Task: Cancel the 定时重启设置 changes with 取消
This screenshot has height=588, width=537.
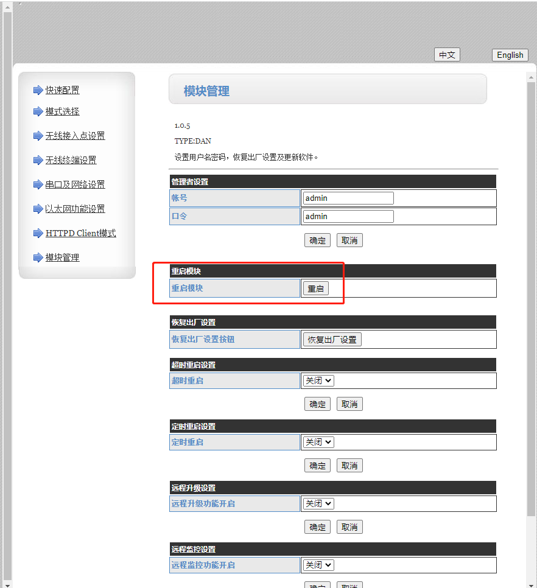Action: (349, 466)
